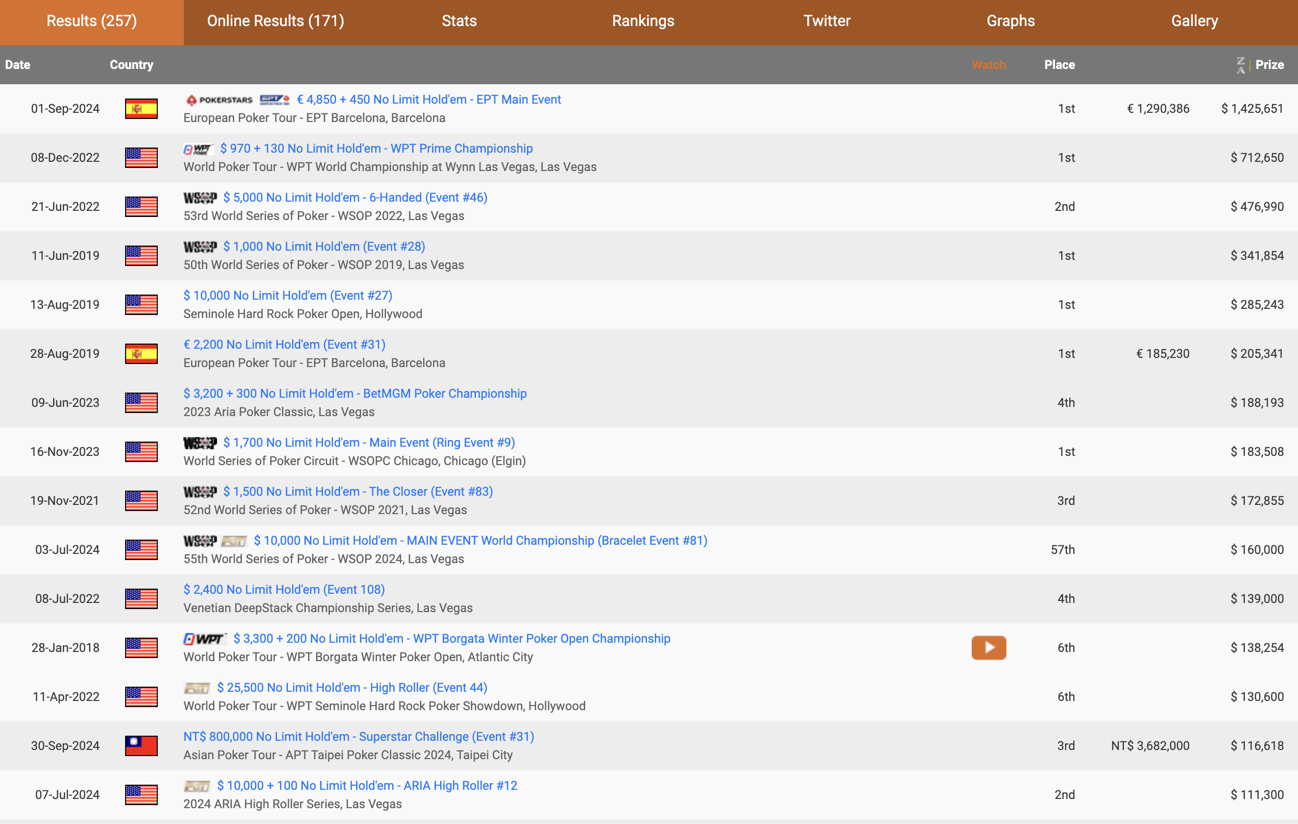This screenshot has height=824, width=1298.
Task: Open the EPT Main Event tournament link
Action: pos(428,100)
